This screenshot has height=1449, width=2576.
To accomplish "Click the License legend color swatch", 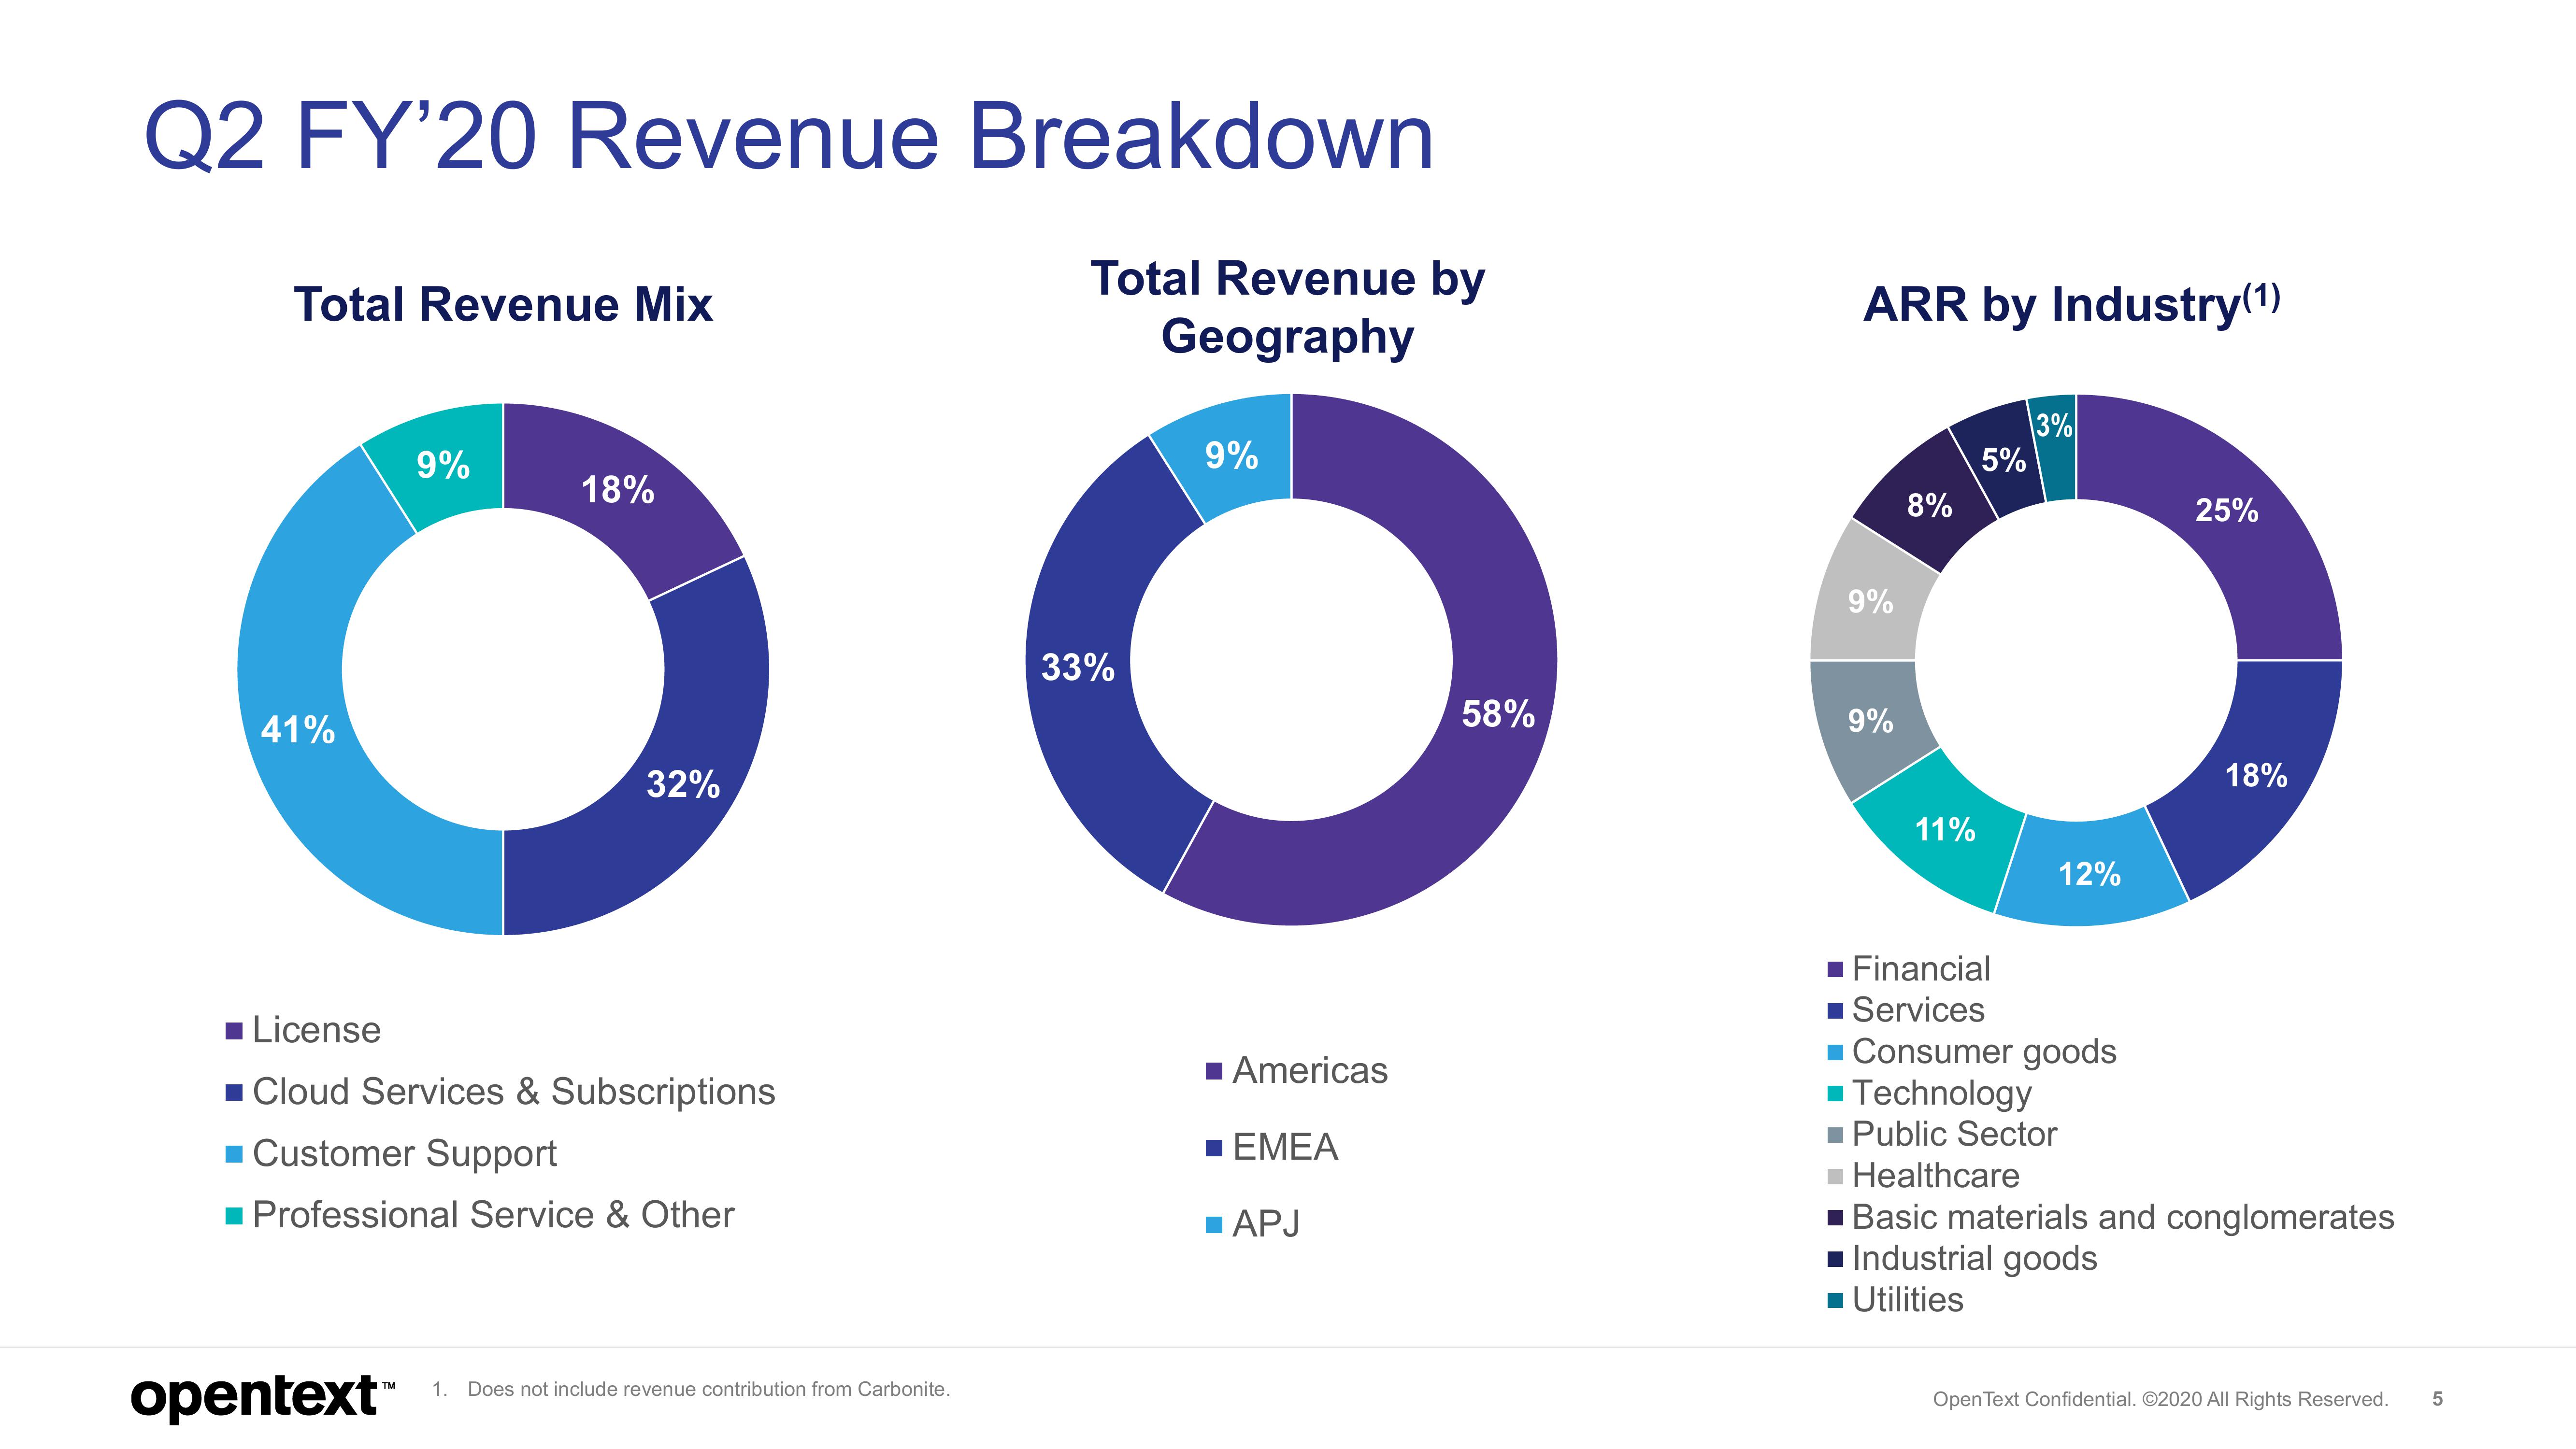I will coord(234,1031).
